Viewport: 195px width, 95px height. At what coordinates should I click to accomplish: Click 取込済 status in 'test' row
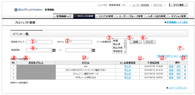(x=128, y=66)
